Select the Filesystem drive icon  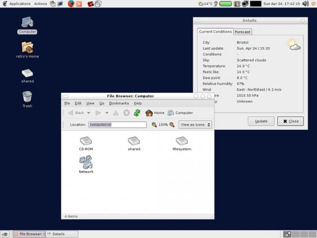[x=182, y=141]
